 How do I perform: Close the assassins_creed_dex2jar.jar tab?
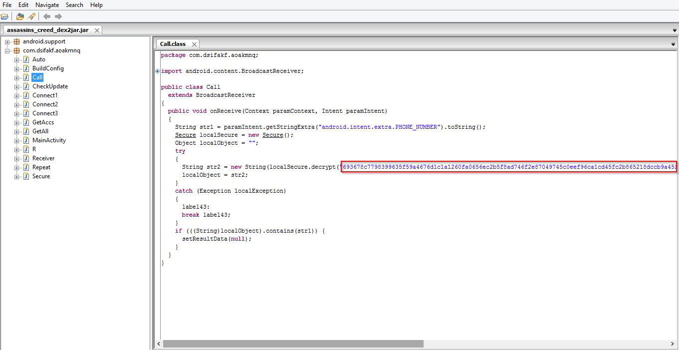(97, 30)
